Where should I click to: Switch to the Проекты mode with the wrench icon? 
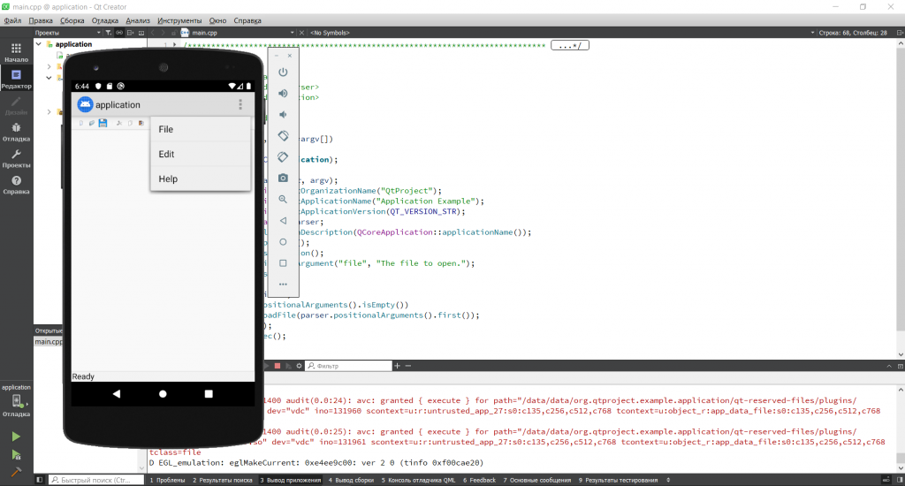point(16,158)
